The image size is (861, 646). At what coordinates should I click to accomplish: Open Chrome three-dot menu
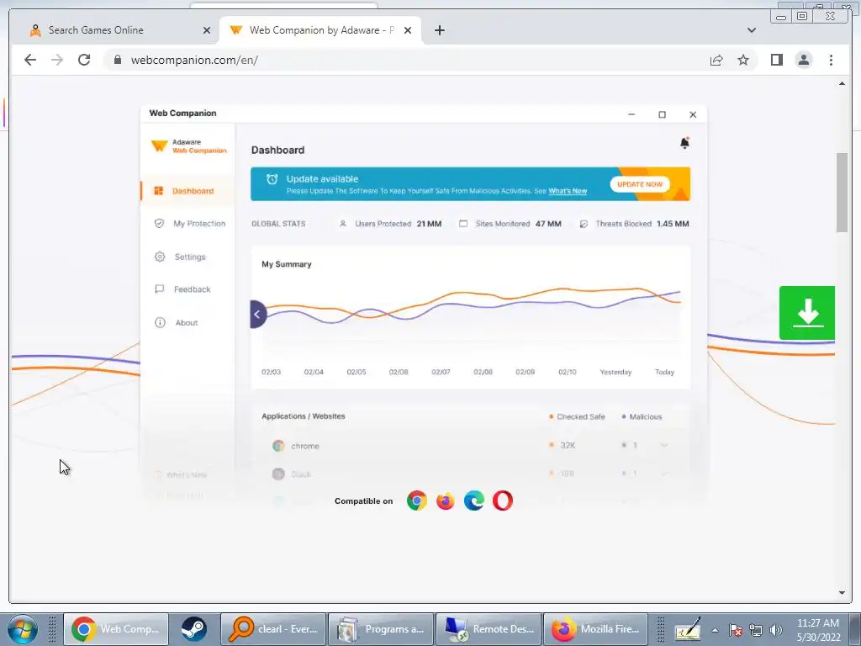point(831,60)
